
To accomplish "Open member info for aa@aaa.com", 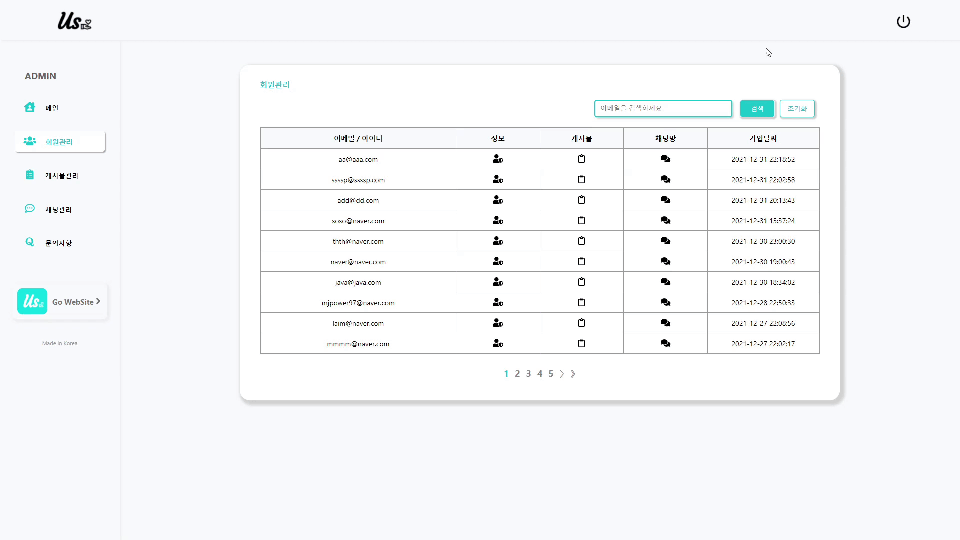I will pyautogui.click(x=498, y=159).
